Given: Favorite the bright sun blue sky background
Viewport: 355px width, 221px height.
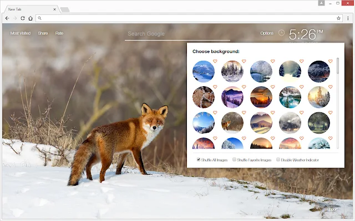Looking at the screenshot, I should pos(215,112).
